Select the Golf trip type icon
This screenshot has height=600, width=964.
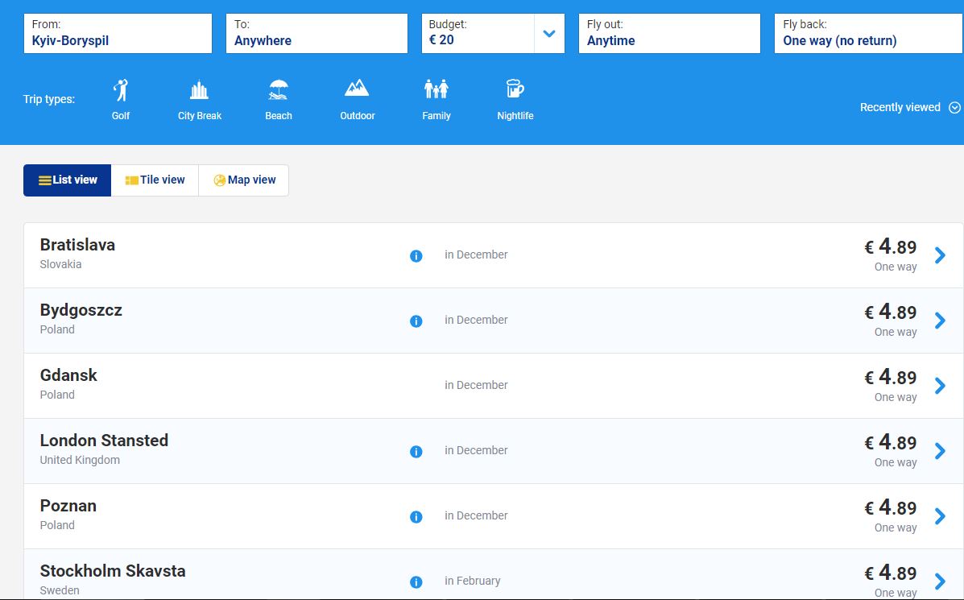point(121,89)
